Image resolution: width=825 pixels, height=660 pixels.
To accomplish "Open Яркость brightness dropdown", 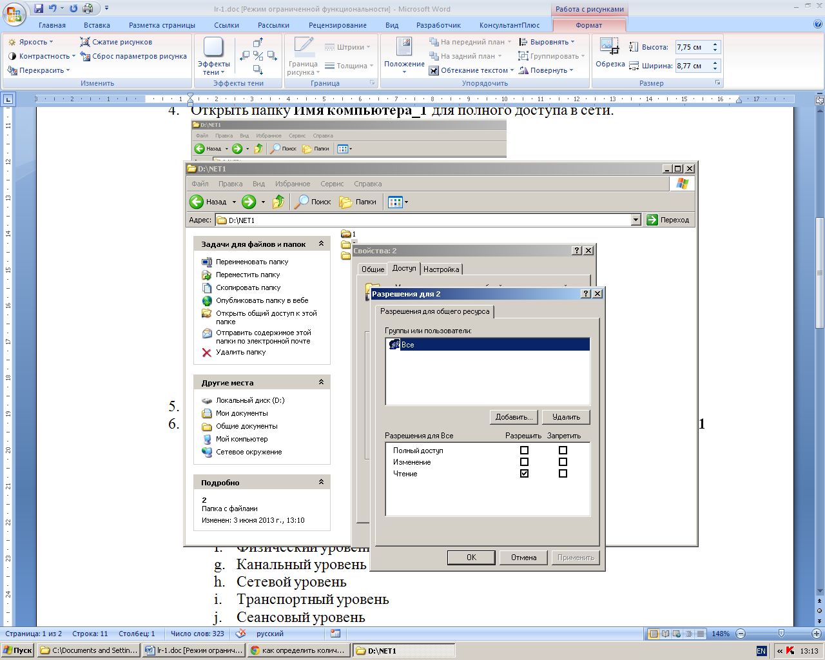I will click(30, 42).
